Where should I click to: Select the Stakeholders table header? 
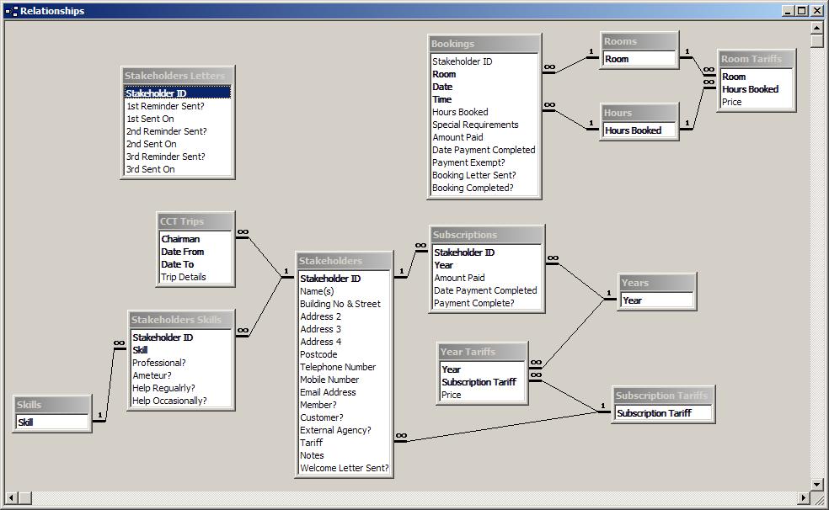tap(345, 261)
